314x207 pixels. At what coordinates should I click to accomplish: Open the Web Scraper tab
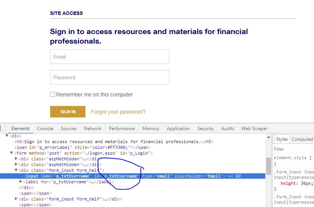tap(254, 129)
